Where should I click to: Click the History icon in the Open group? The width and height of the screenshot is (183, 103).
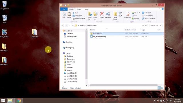click(133, 19)
